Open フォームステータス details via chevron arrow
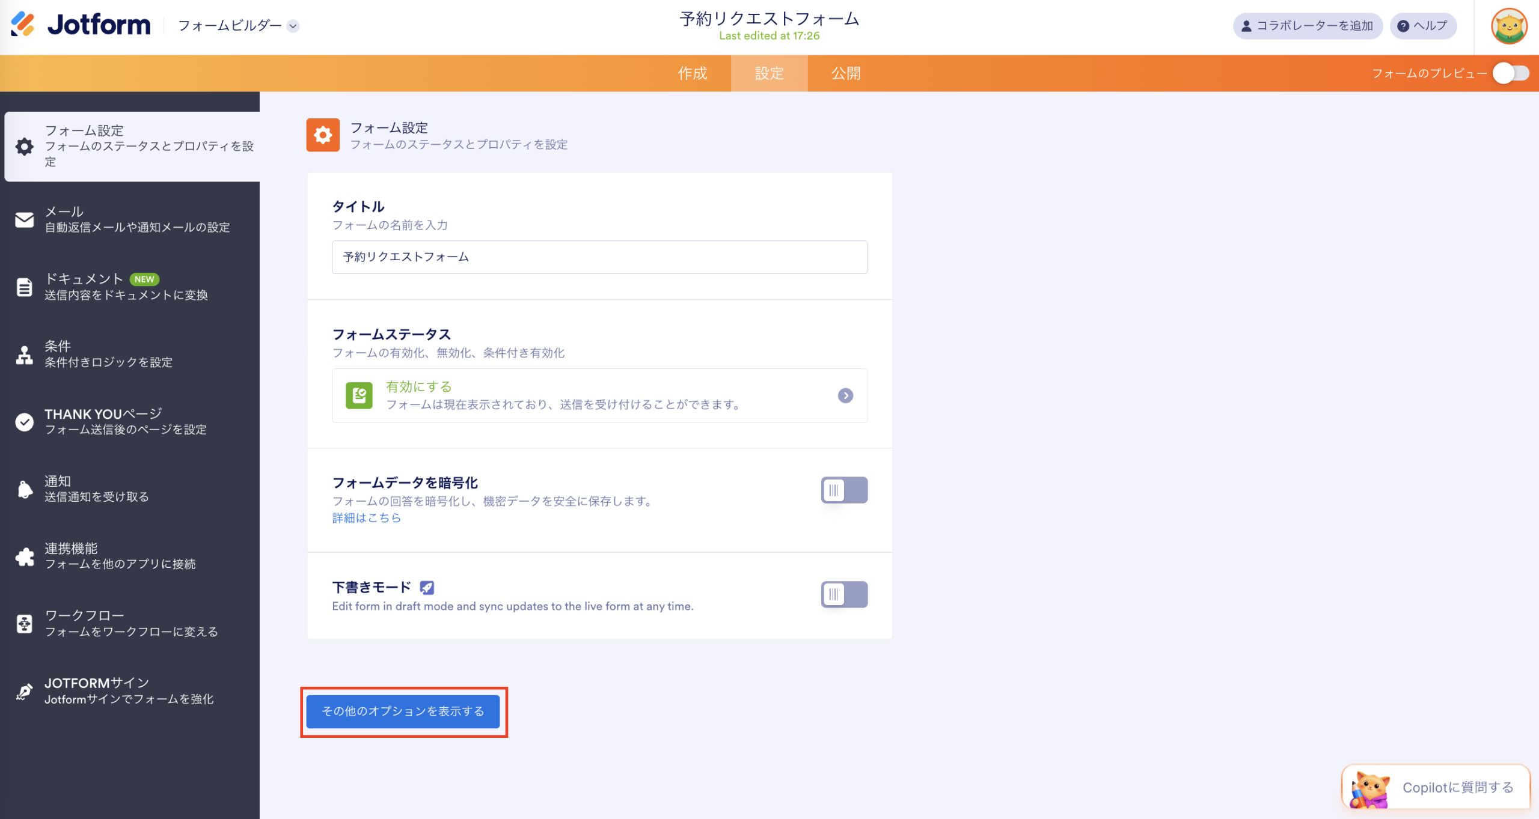The image size is (1539, 819). click(x=846, y=395)
